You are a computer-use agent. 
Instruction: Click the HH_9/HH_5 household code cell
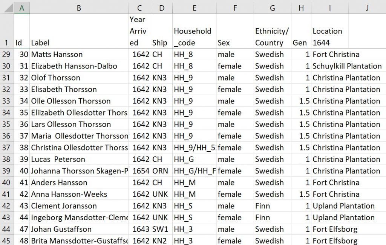194,148
